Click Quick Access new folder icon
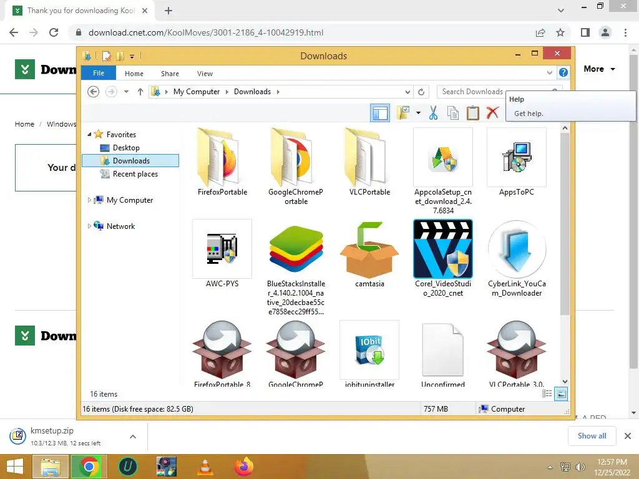639x479 pixels. 120,56
